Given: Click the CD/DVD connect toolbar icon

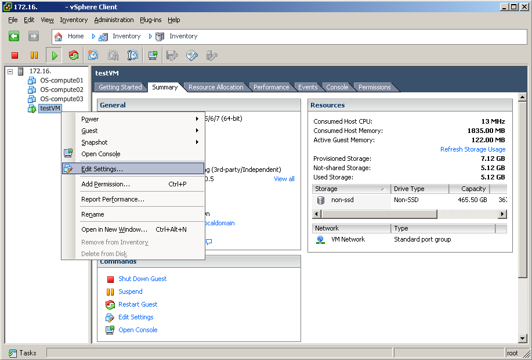Looking at the screenshot, I should pyautogui.click(x=192, y=55).
